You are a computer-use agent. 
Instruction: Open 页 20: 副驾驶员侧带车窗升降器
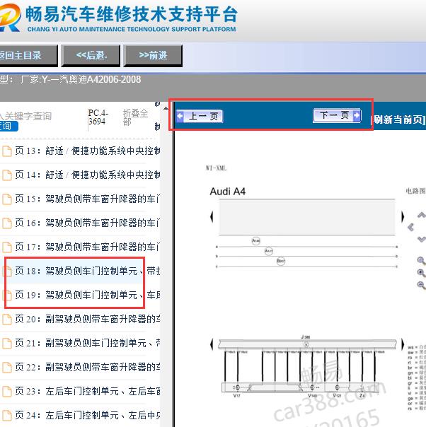click(x=87, y=319)
